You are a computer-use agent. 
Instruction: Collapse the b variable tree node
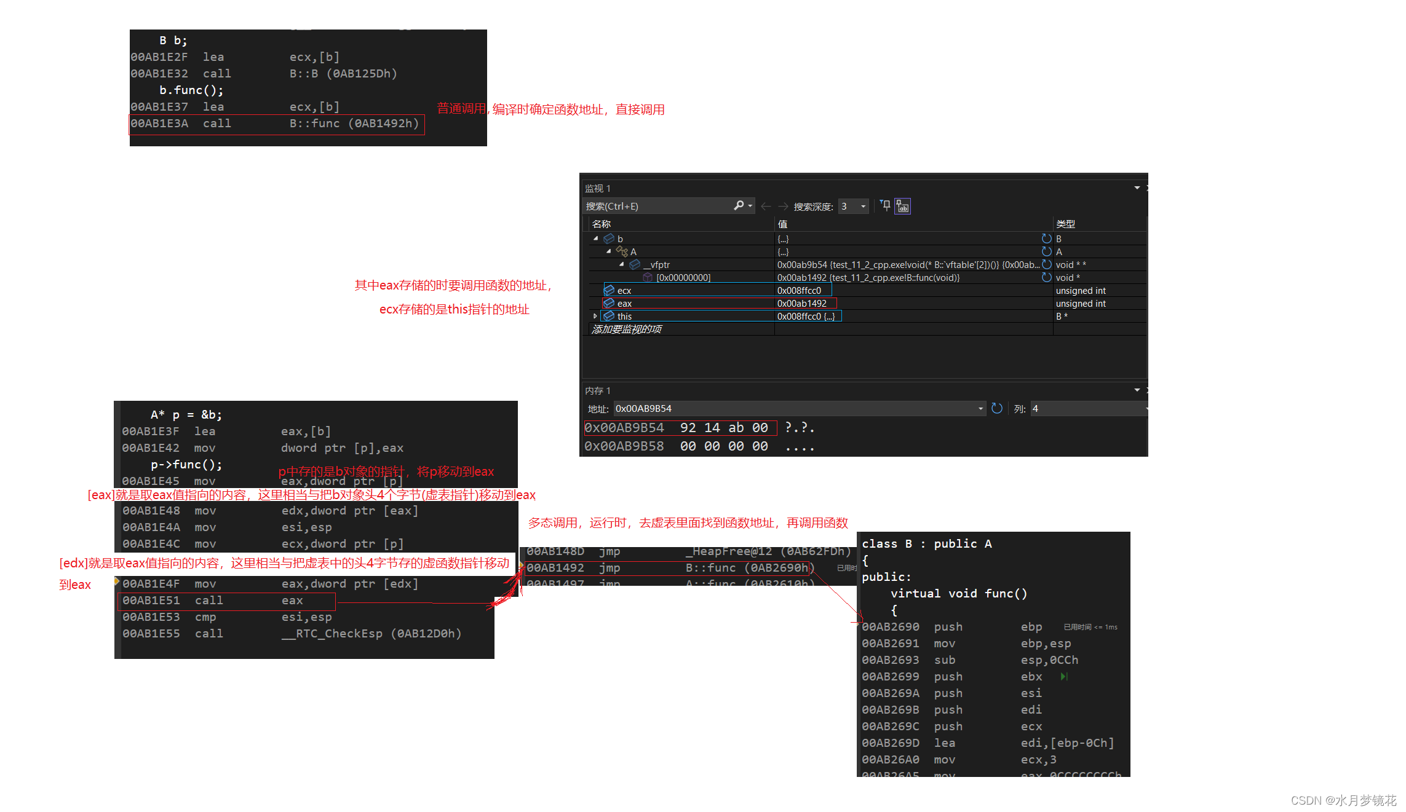pyautogui.click(x=595, y=238)
